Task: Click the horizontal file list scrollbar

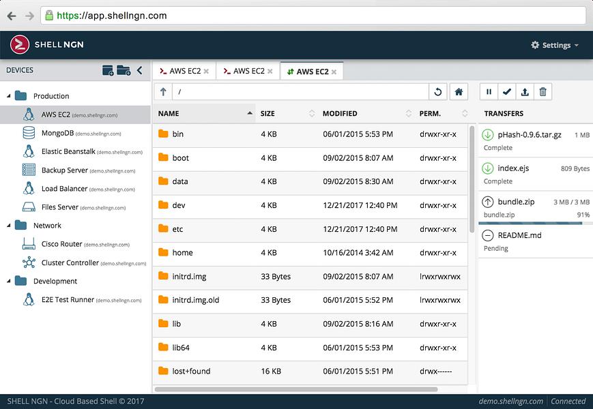Action: [296, 389]
